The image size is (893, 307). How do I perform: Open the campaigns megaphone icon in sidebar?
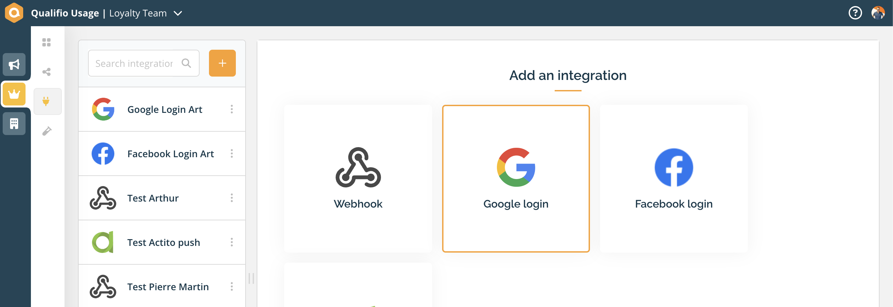tap(14, 64)
